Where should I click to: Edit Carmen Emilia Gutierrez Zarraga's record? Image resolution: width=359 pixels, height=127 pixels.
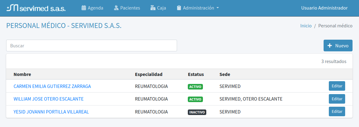point(337,86)
